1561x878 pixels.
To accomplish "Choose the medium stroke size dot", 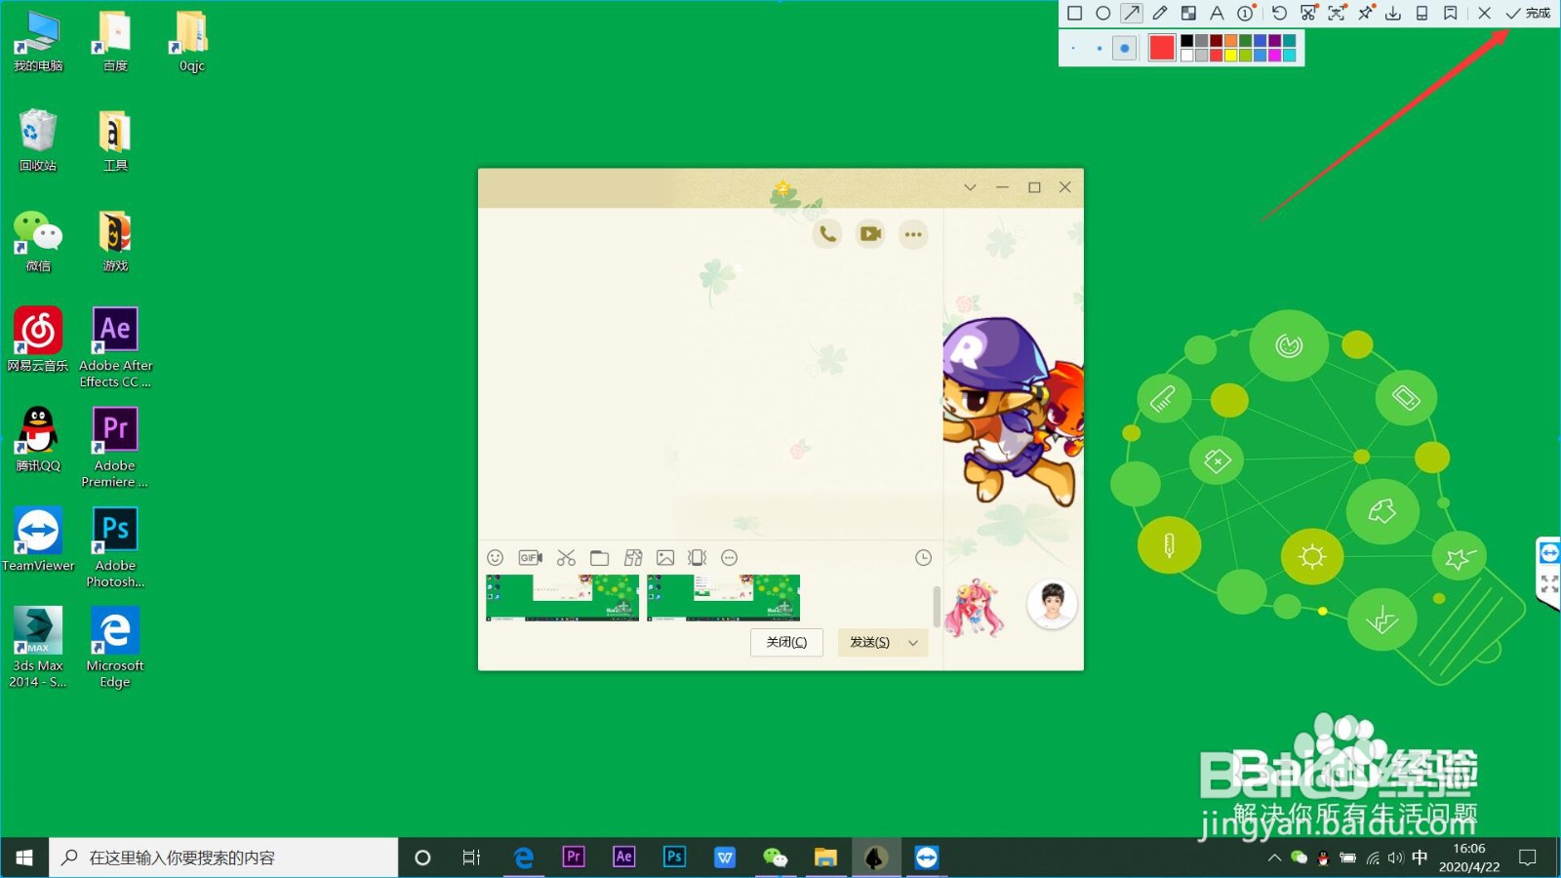I will tap(1099, 48).
